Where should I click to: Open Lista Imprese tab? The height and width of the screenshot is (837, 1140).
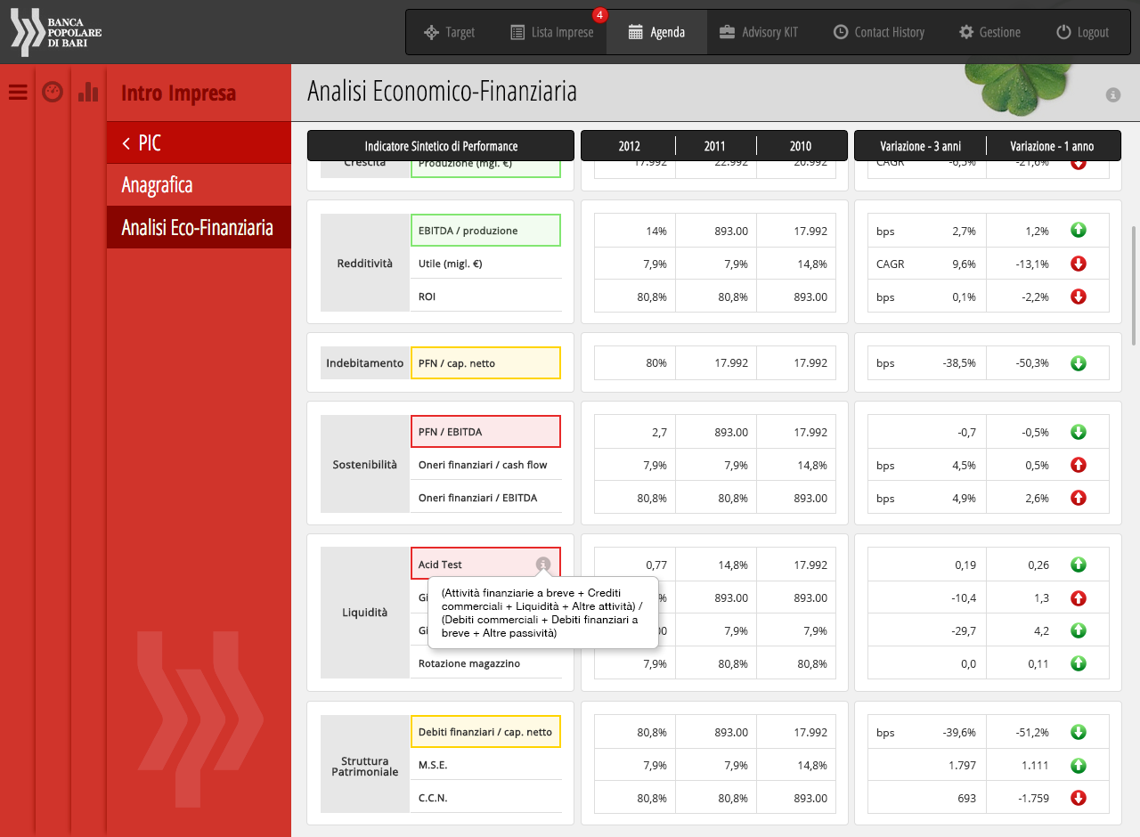tap(551, 32)
